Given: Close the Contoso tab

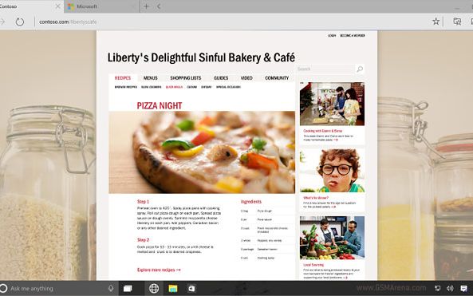Looking at the screenshot, I should tap(57, 6).
